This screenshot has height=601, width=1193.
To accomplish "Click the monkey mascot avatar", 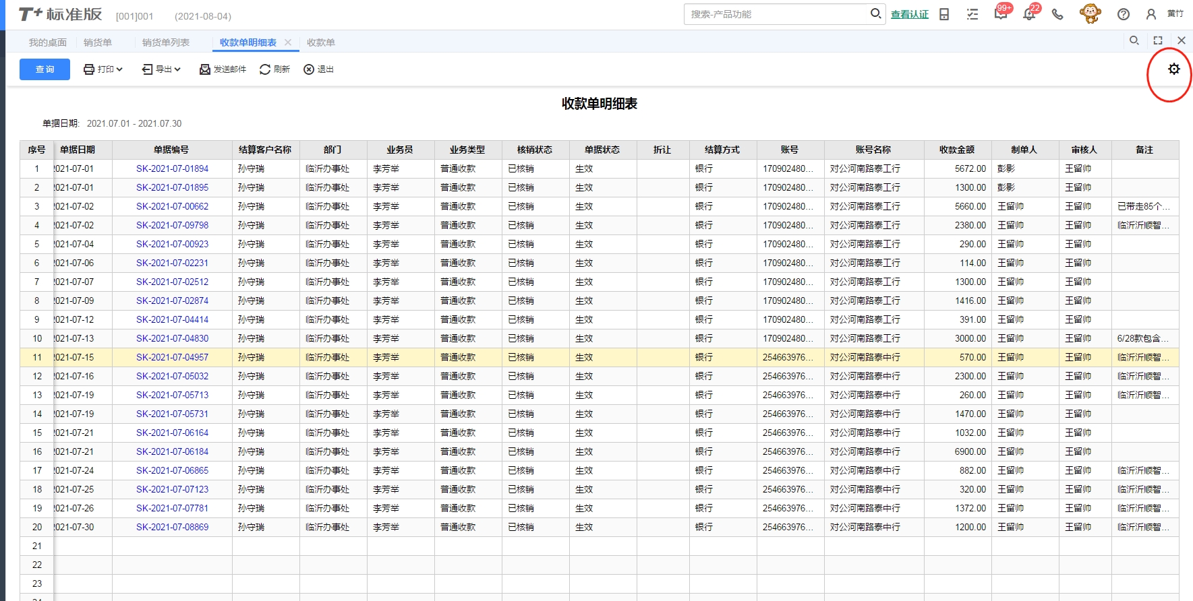I will click(1090, 13).
